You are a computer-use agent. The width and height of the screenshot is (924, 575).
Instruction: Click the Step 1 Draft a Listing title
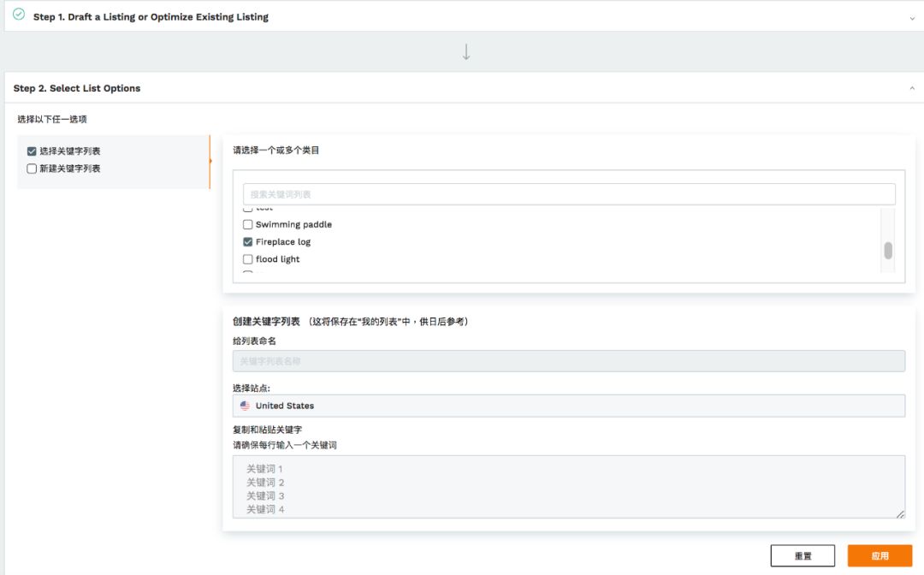click(x=151, y=17)
